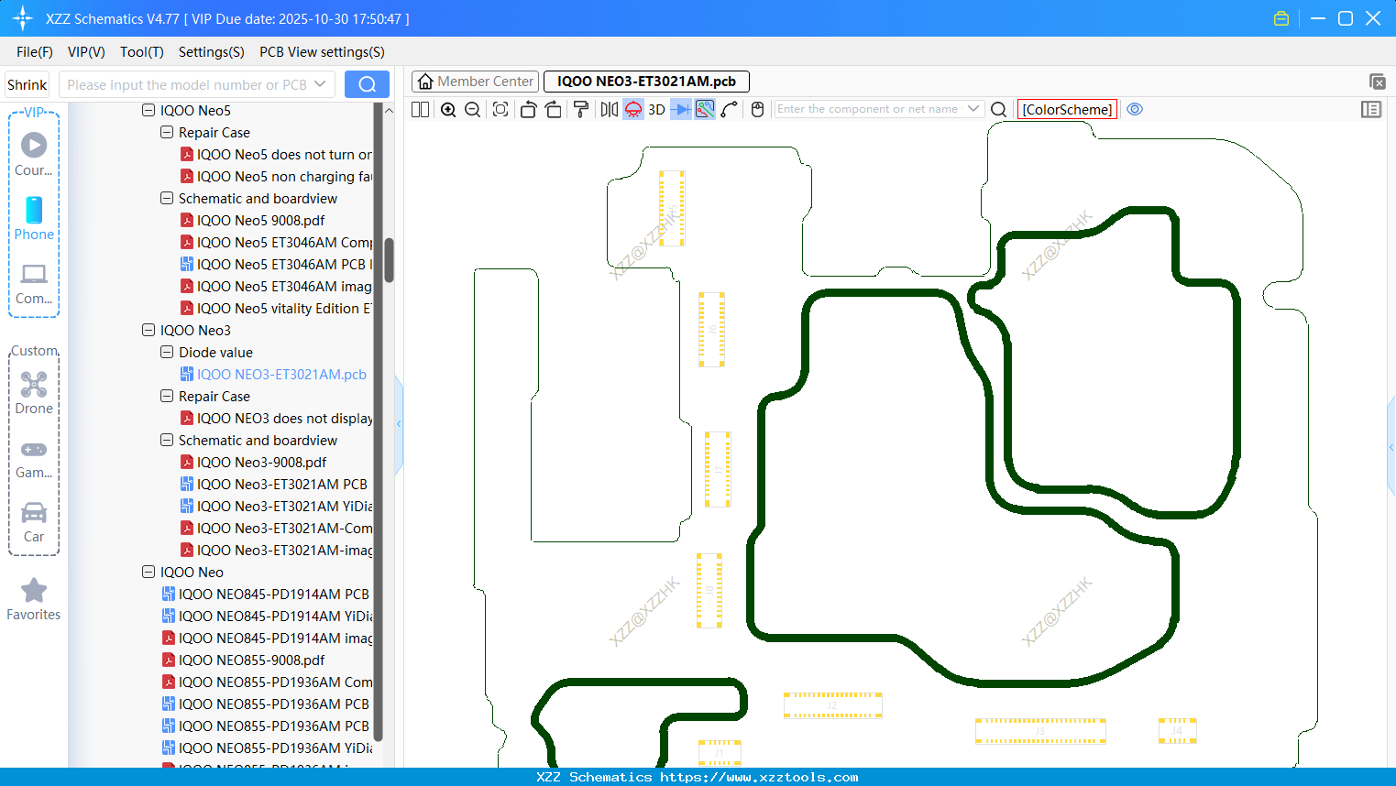Viewport: 1396px width, 786px height.
Task: Switch to 3D board view
Action: [656, 110]
